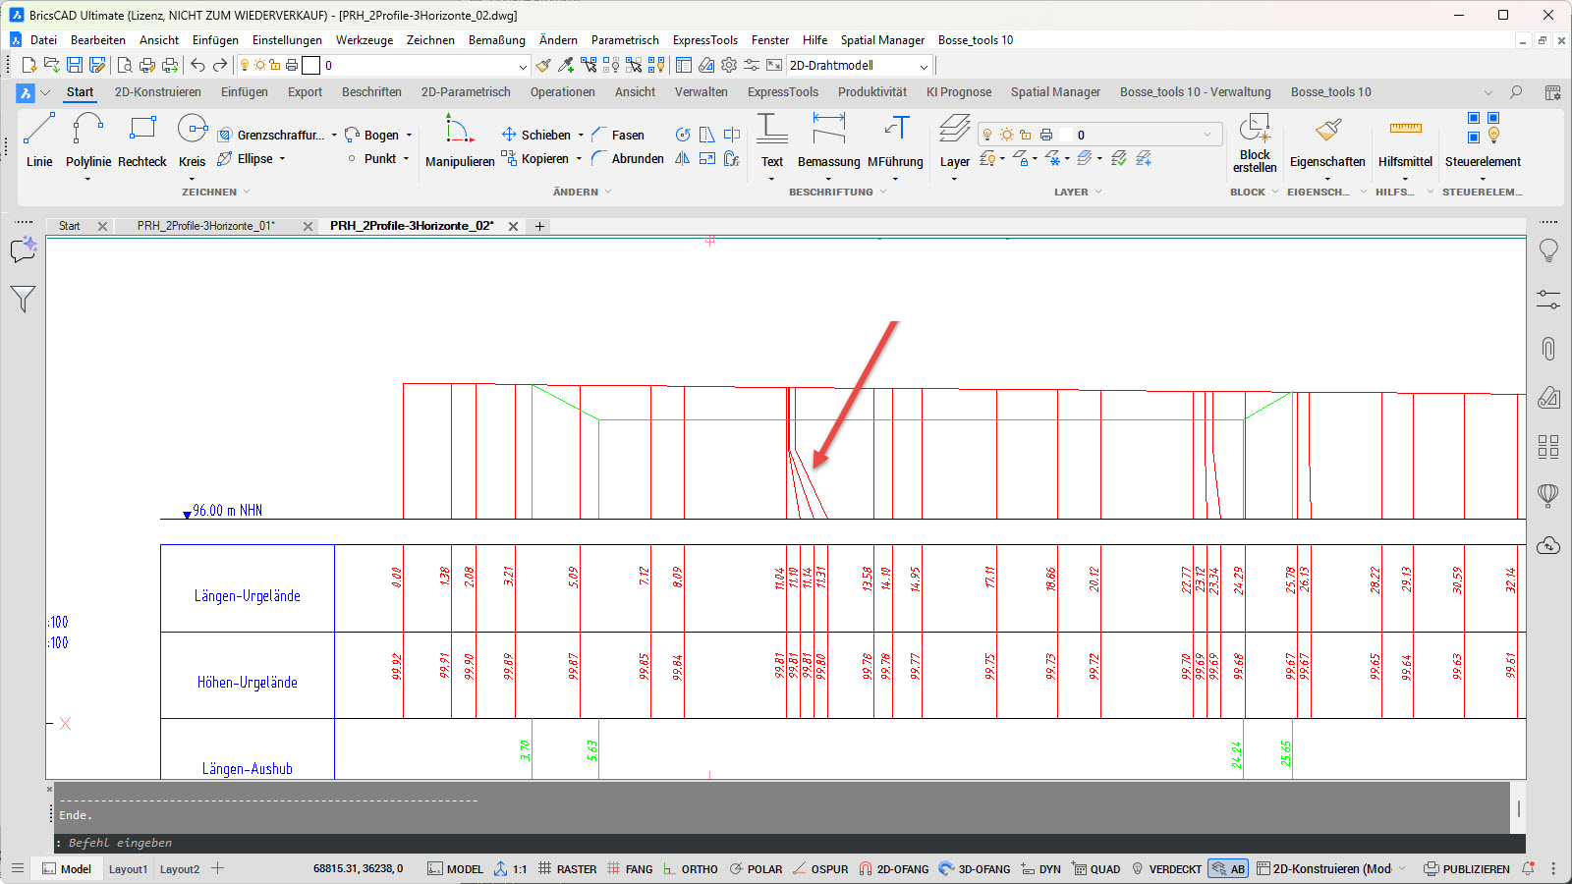Image resolution: width=1572 pixels, height=884 pixels.
Task: Switch to PRH_2Profile-3Horizonte_01 document tab
Action: pos(206,226)
